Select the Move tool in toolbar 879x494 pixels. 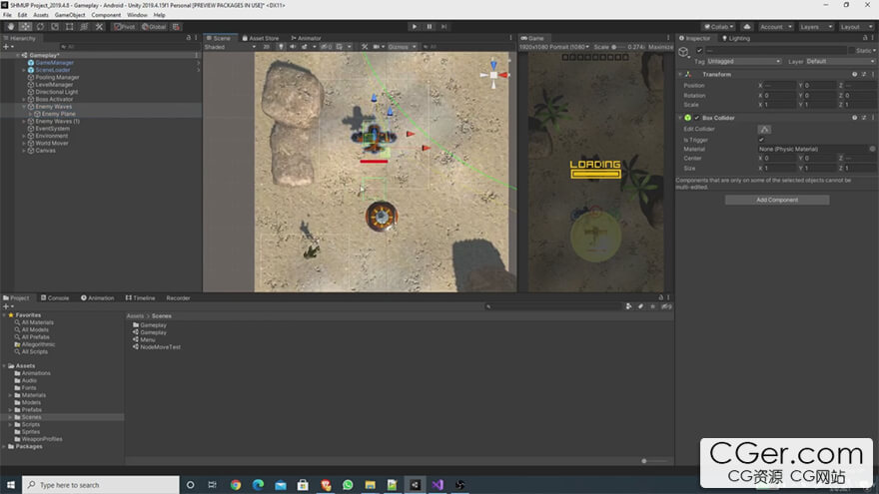(x=25, y=26)
